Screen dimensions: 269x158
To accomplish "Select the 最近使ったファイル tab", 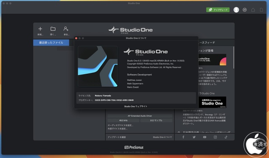I will click(x=51, y=43).
